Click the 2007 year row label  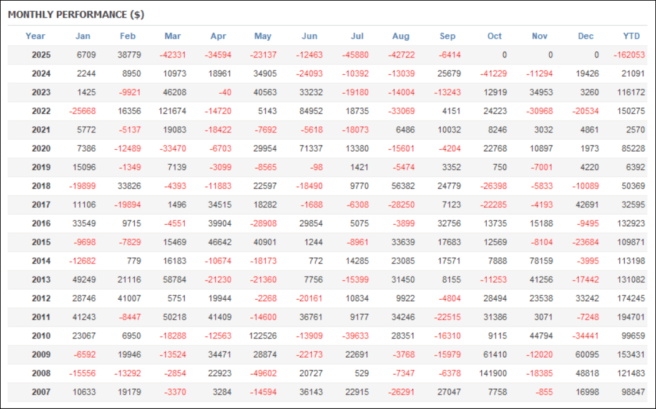click(x=41, y=392)
